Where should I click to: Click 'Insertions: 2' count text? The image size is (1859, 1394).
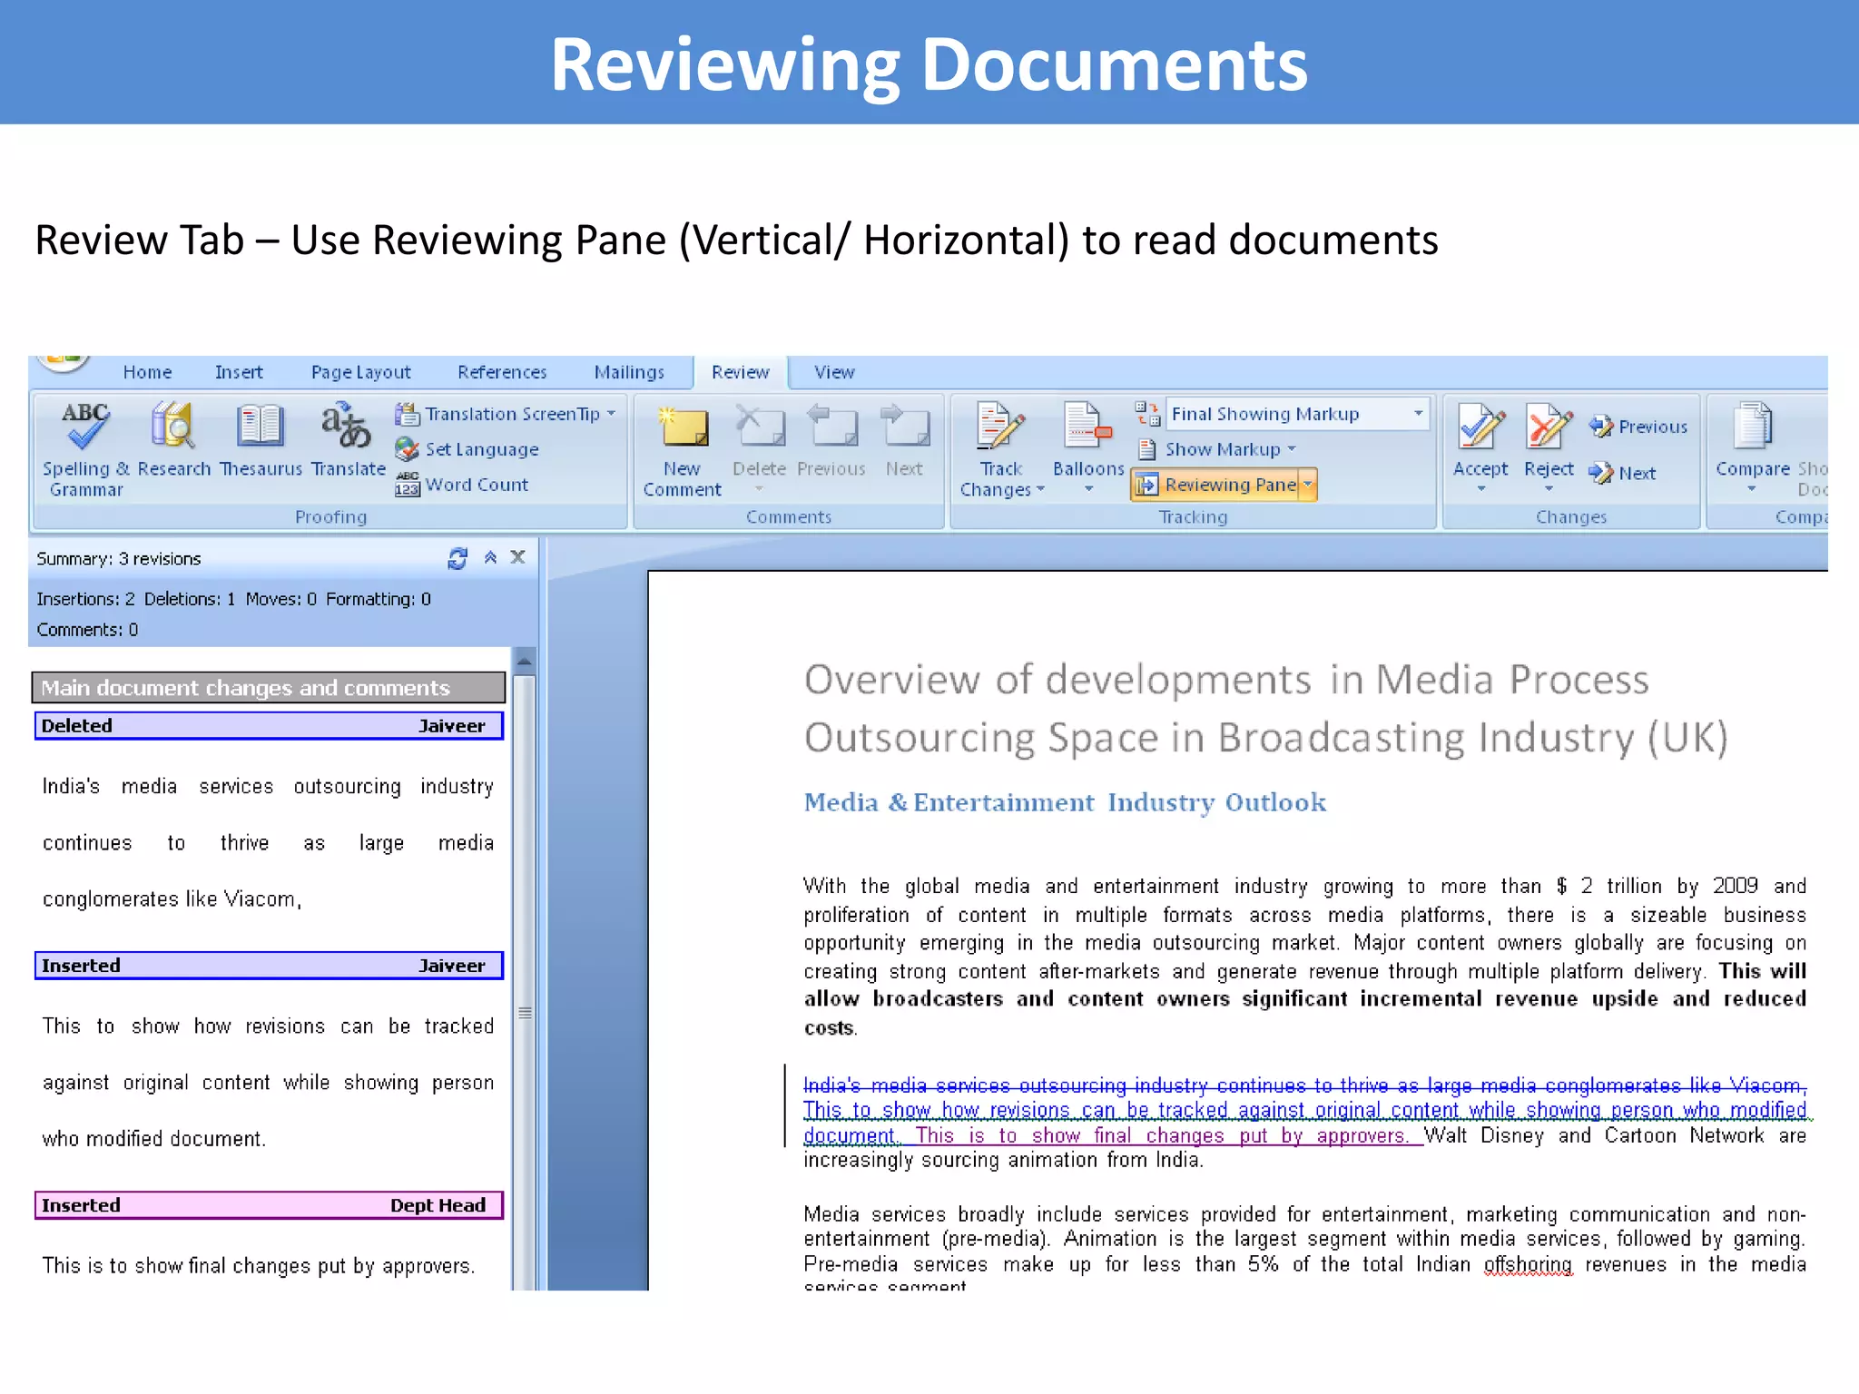tap(85, 599)
